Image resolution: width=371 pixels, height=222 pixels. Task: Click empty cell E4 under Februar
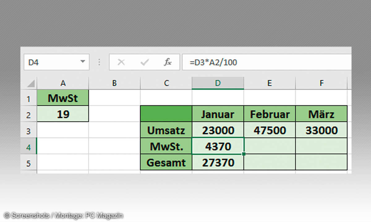270,146
